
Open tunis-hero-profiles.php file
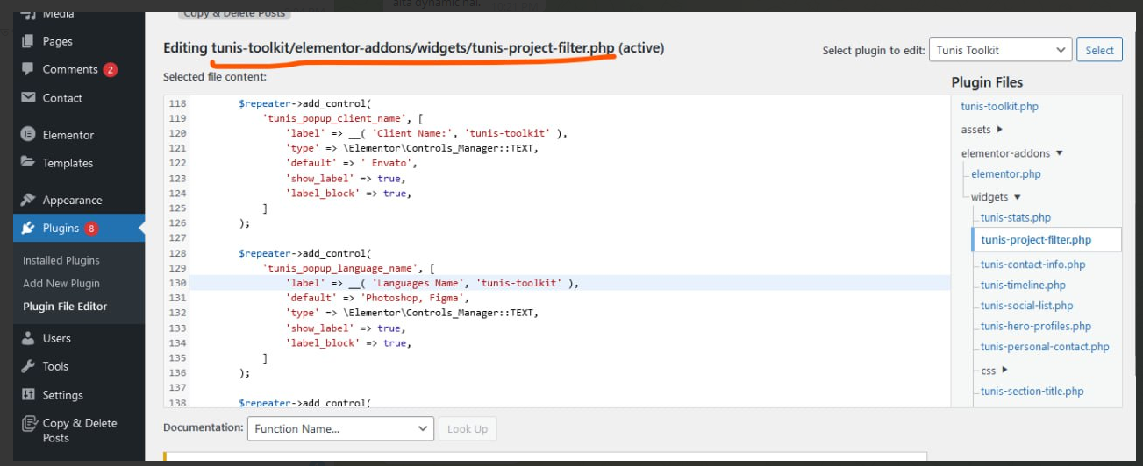point(1036,326)
